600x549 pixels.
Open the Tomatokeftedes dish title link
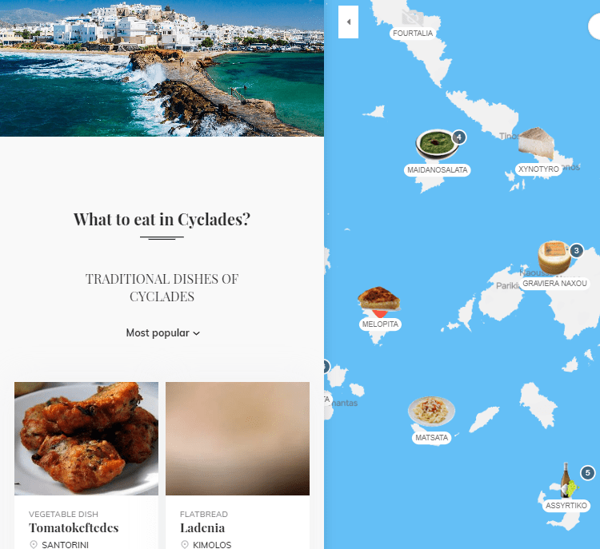[x=74, y=527]
